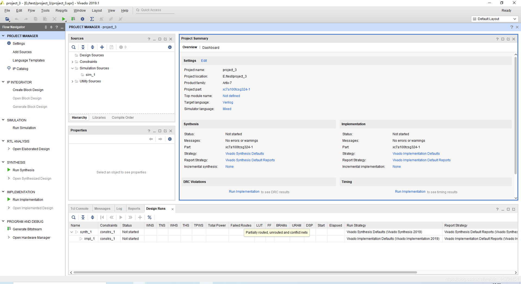This screenshot has width=521, height=284.
Task: Collapse SIMULATION section
Action: pyautogui.click(x=3, y=120)
